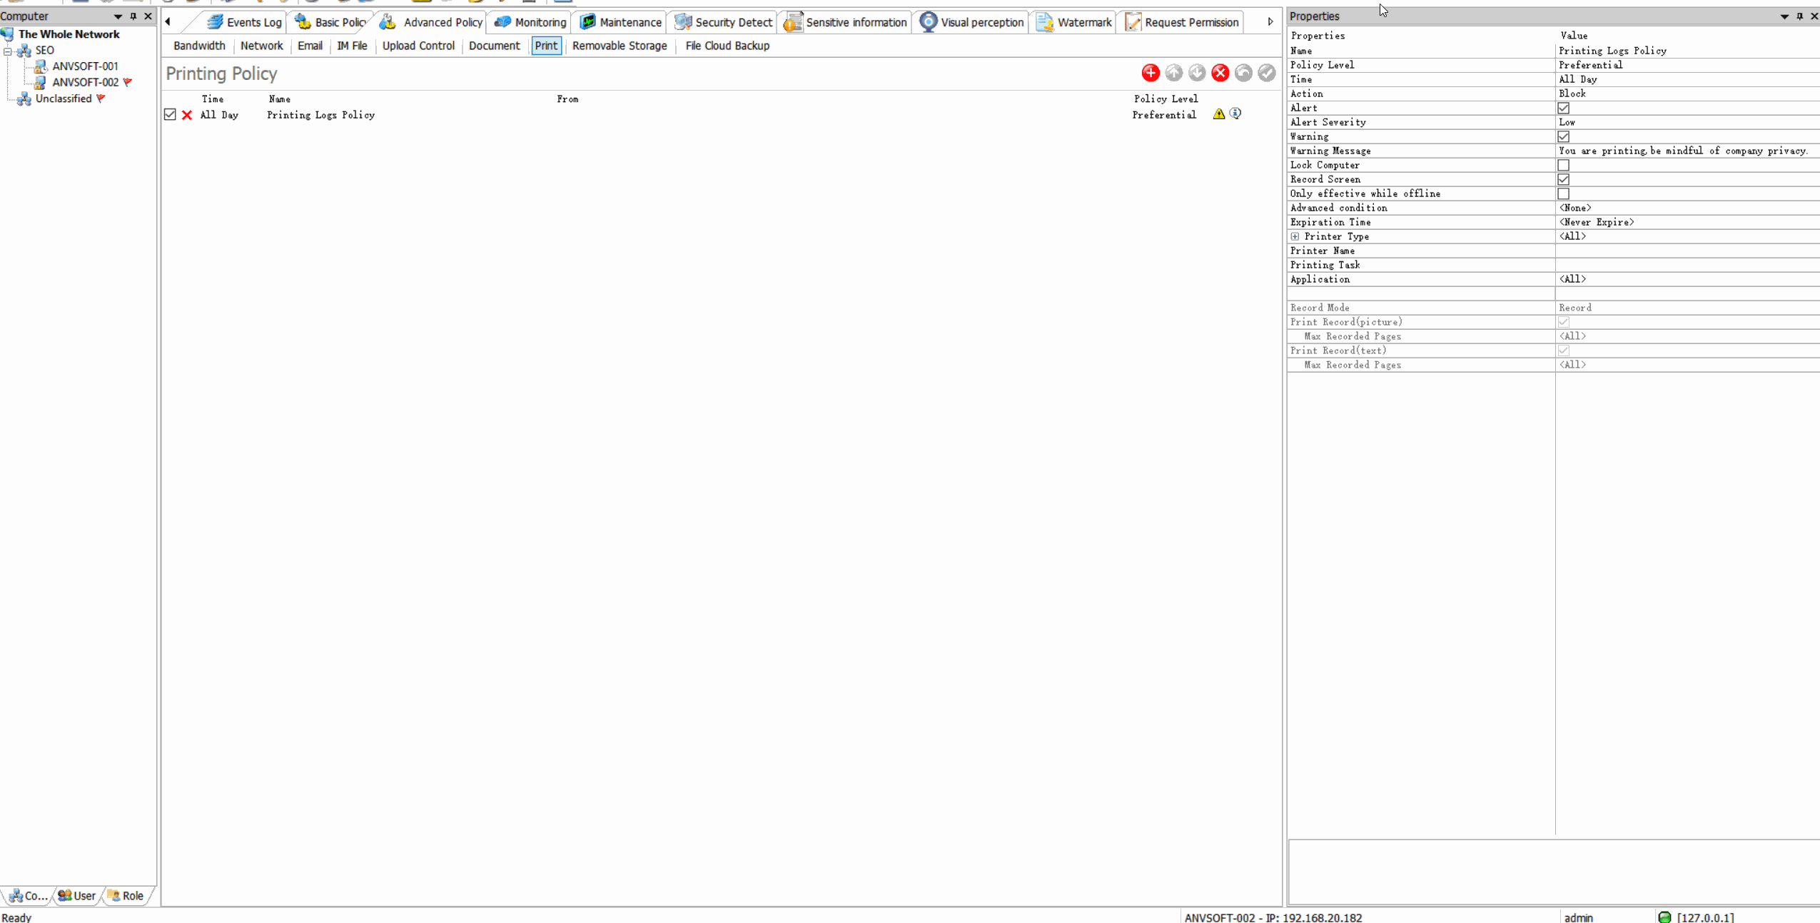Click the move policy down arrow icon

click(x=1197, y=73)
